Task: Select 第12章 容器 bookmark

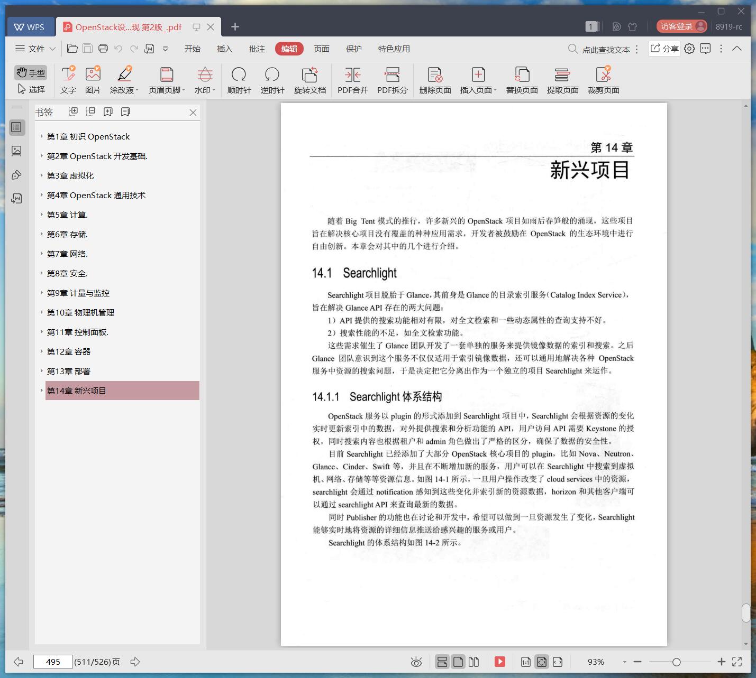Action: point(68,351)
